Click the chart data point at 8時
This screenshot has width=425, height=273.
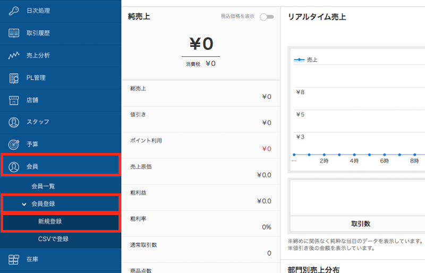click(414, 155)
